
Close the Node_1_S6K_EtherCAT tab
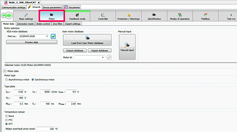click(39, 2)
